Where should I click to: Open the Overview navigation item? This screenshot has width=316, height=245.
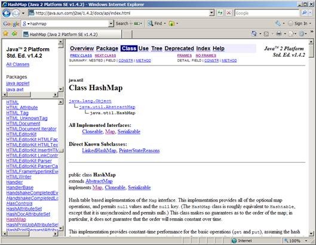[x=82, y=48]
